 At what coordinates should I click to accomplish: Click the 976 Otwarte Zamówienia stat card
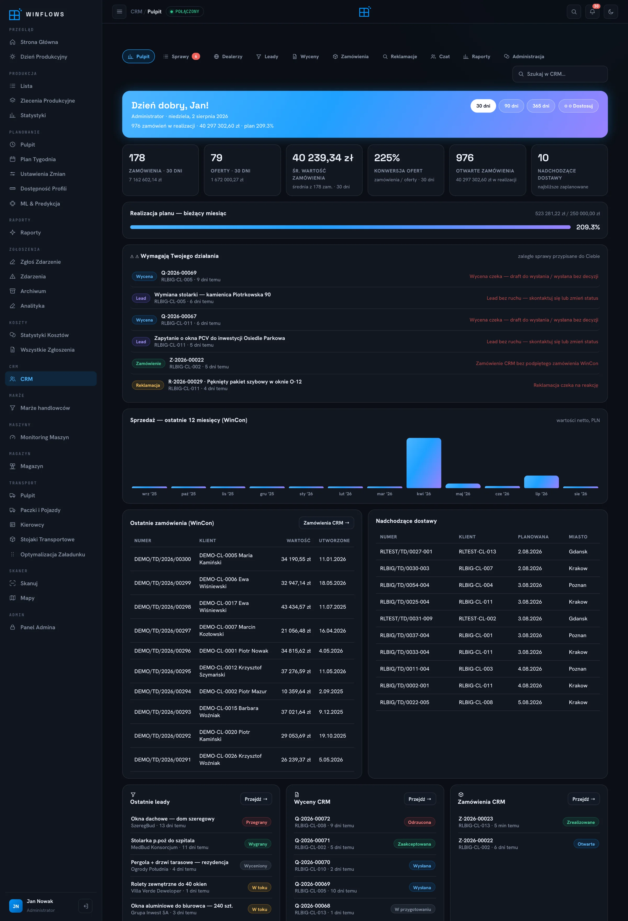click(x=487, y=170)
